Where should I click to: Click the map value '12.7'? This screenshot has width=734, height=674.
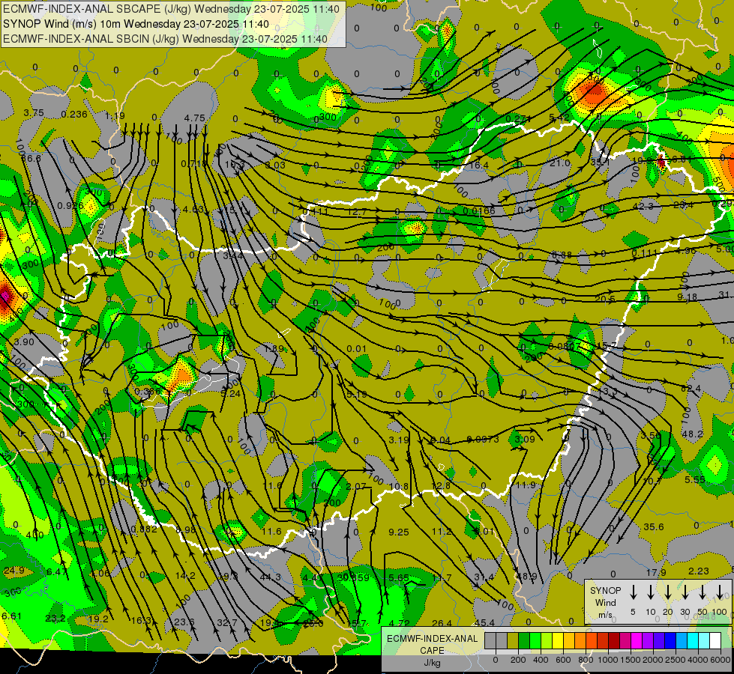coord(358,212)
